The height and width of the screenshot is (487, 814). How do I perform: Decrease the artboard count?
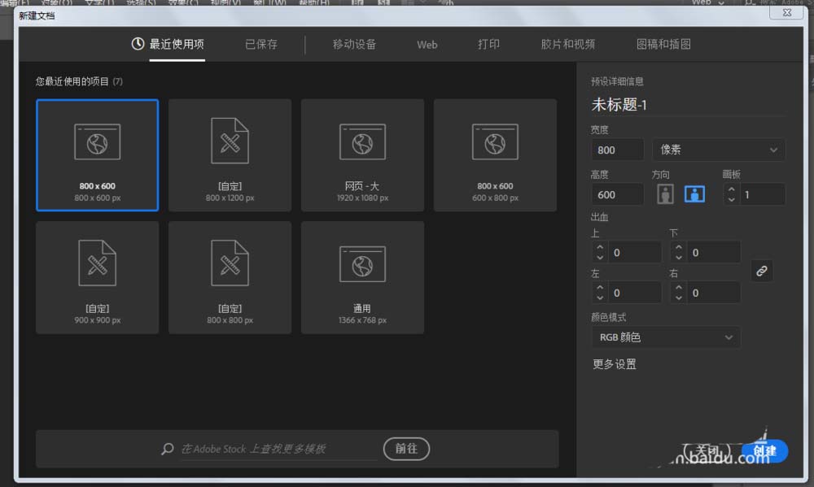(732, 200)
